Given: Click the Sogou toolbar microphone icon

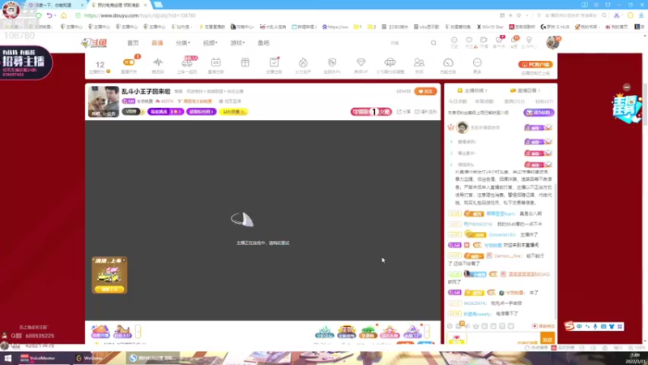Looking at the screenshot, I should pos(595,327).
